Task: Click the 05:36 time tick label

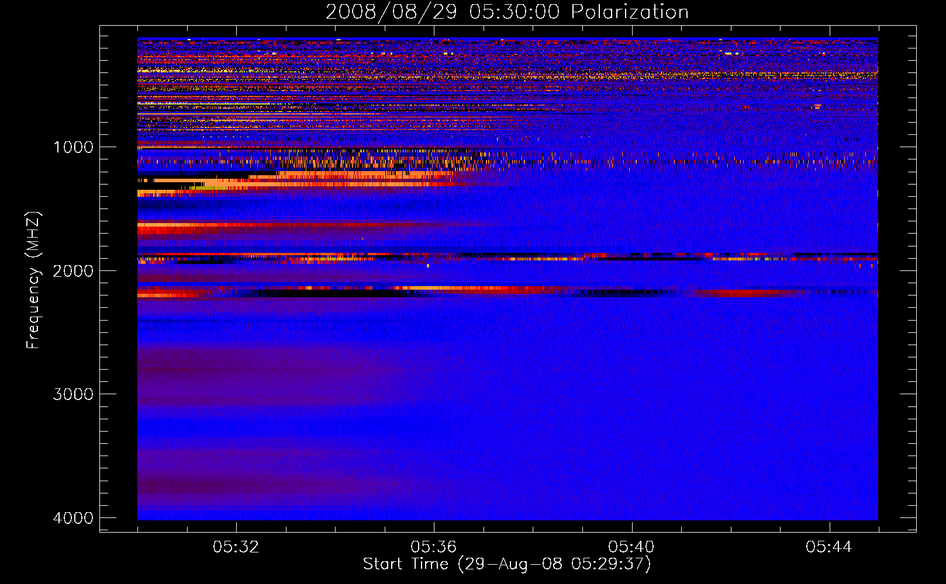Action: pos(433,547)
